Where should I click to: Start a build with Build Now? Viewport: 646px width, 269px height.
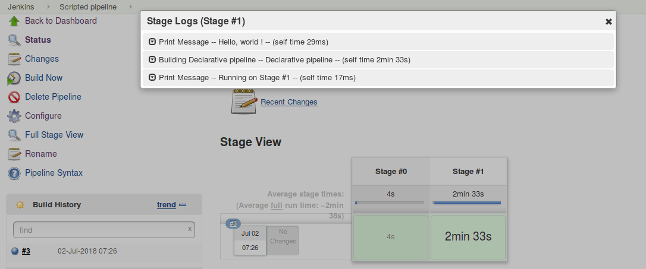(43, 78)
